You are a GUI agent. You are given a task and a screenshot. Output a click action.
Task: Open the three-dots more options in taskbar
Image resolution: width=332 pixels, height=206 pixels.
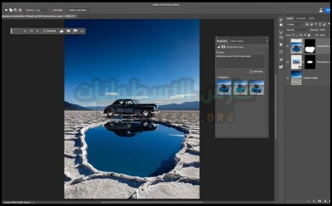(x=82, y=31)
